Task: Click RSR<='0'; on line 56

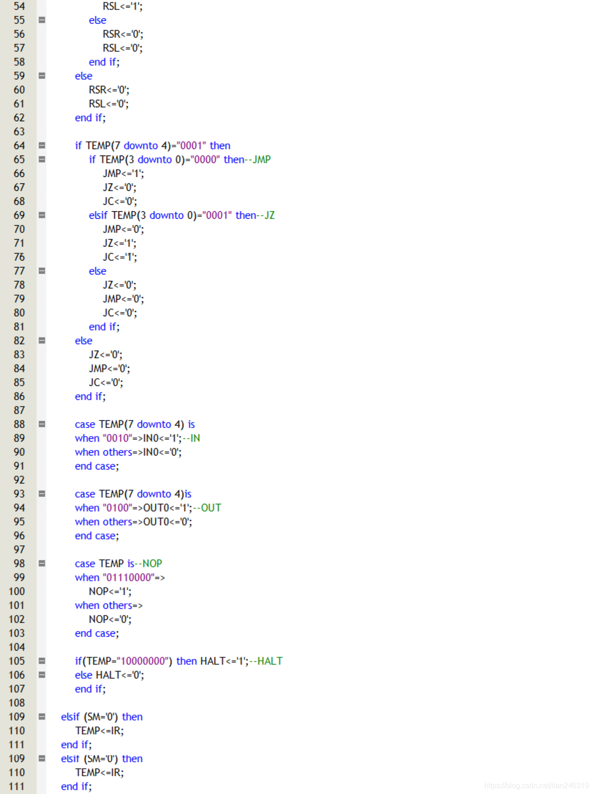Action: 123,34
